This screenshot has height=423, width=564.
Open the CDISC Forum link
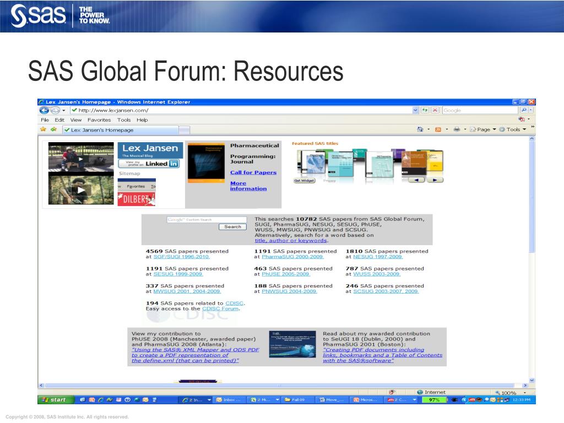tap(220, 308)
